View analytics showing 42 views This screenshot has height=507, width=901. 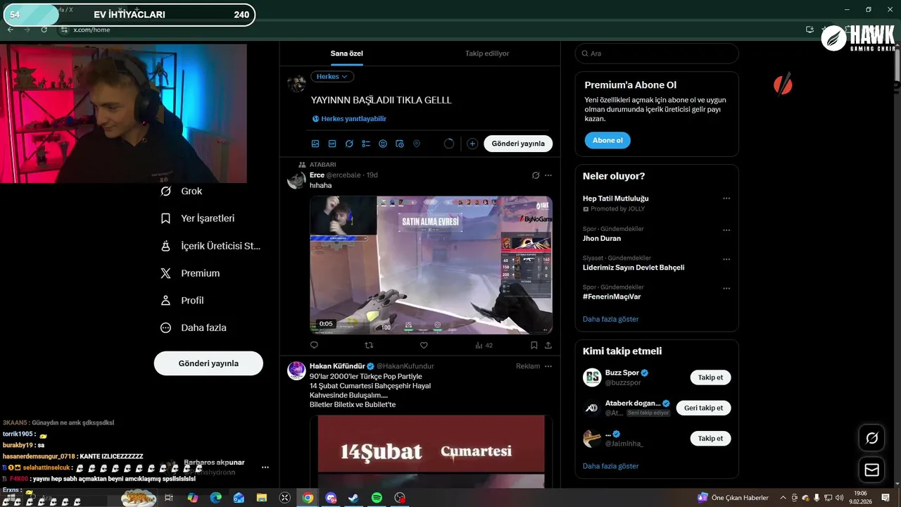(484, 345)
